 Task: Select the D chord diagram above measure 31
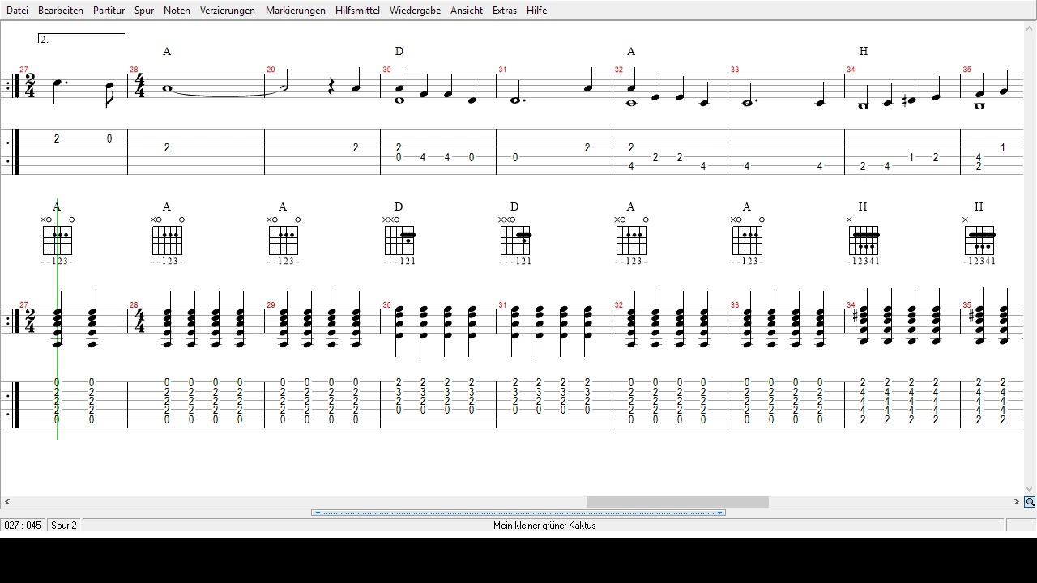[x=515, y=240]
